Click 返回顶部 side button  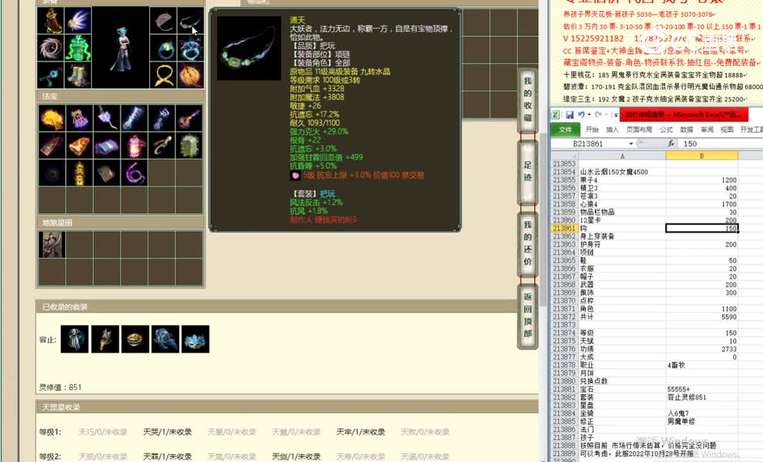(x=528, y=315)
